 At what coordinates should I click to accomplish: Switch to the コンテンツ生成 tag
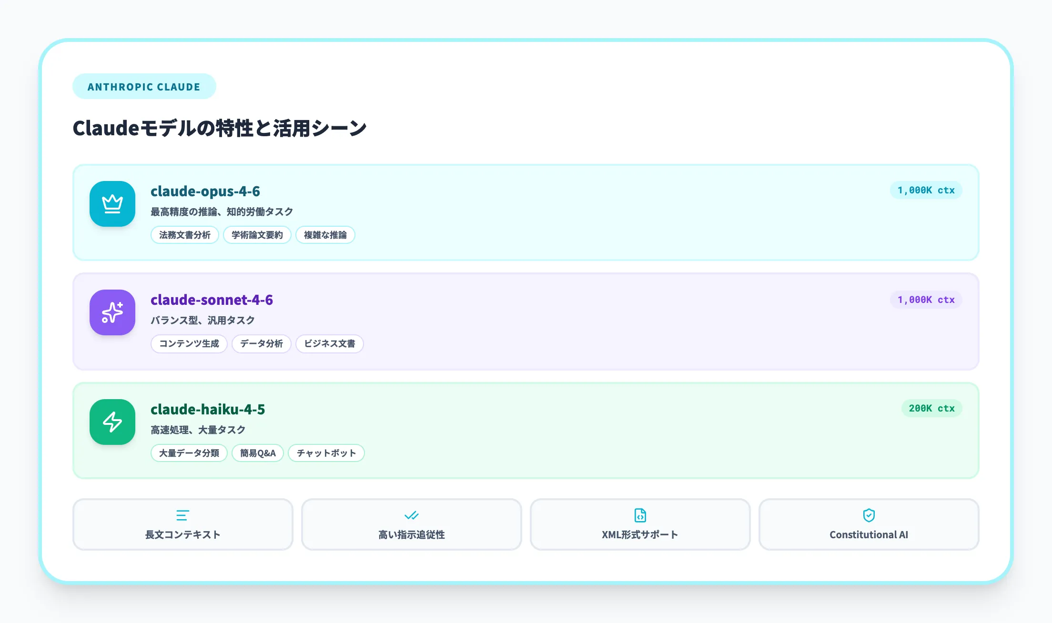point(189,344)
